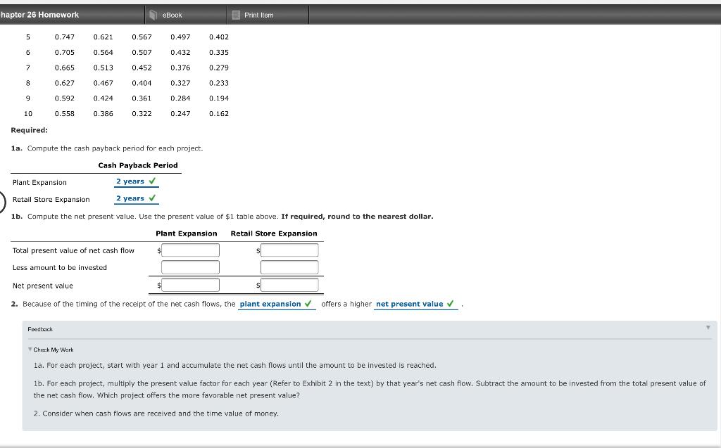Click the green checkmark beside Retail Store Expansion answer
This screenshot has height=448, width=721.
[153, 198]
